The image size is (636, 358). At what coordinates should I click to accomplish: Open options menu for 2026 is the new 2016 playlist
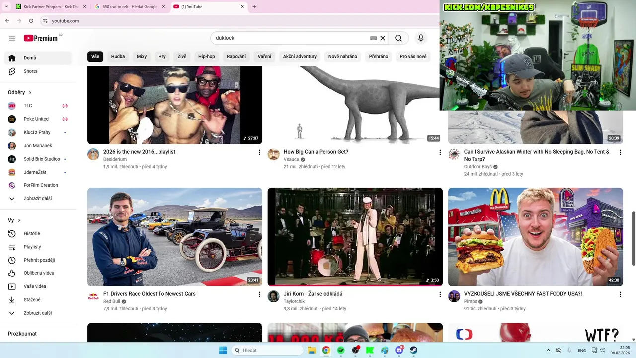(259, 152)
